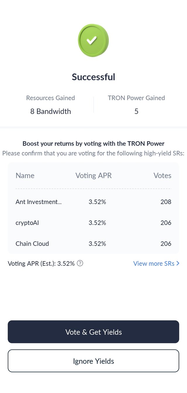Tap the Successful heading text
The image size is (187, 393).
coord(93,77)
